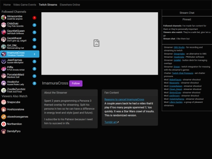This screenshot has width=212, height=159.
Task: Click the 'Fan Content' card title
Action: (x=111, y=93)
